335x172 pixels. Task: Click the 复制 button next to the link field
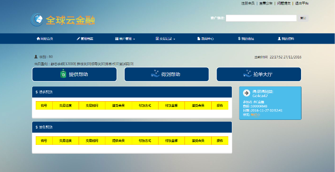pyautogui.click(x=303, y=18)
